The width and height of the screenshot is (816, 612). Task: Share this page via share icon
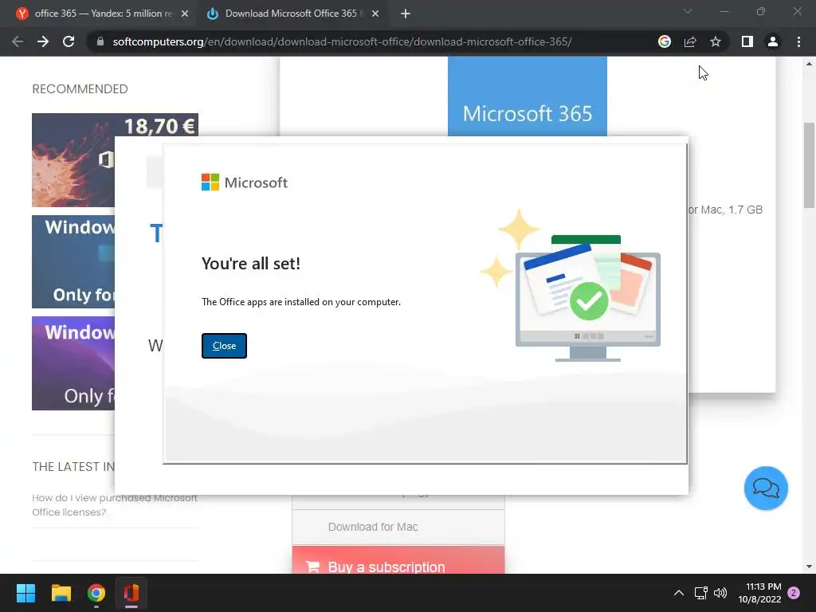pos(690,41)
